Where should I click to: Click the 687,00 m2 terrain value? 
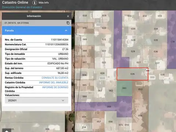(62, 68)
